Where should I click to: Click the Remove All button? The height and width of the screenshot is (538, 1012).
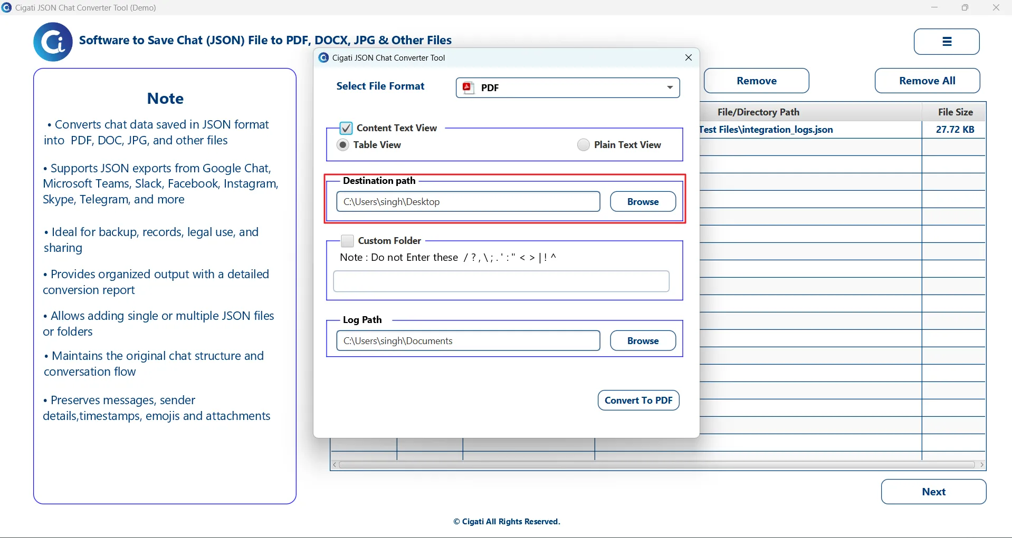point(927,81)
